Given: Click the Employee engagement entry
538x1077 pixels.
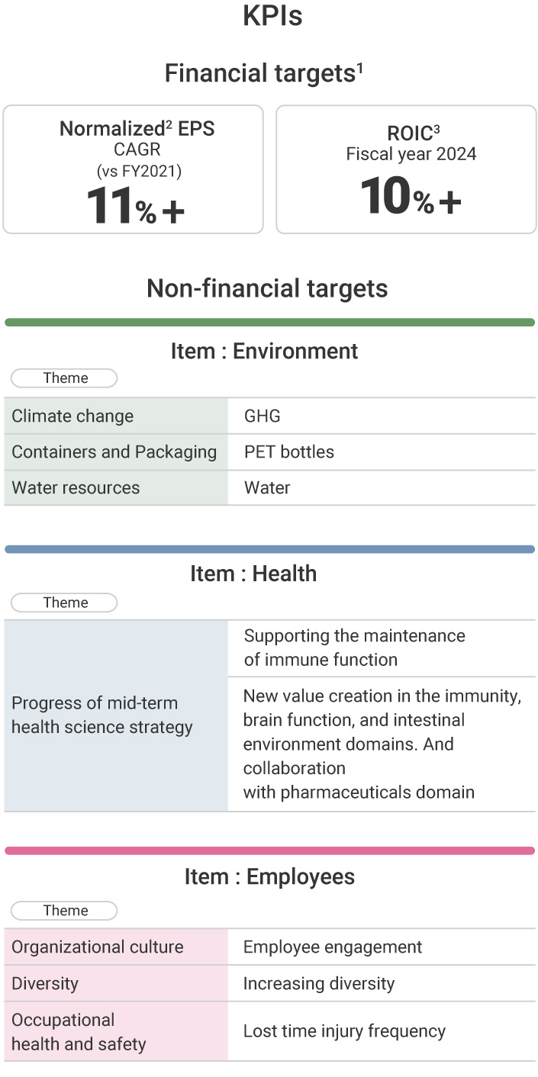Looking at the screenshot, I should 333,947.
